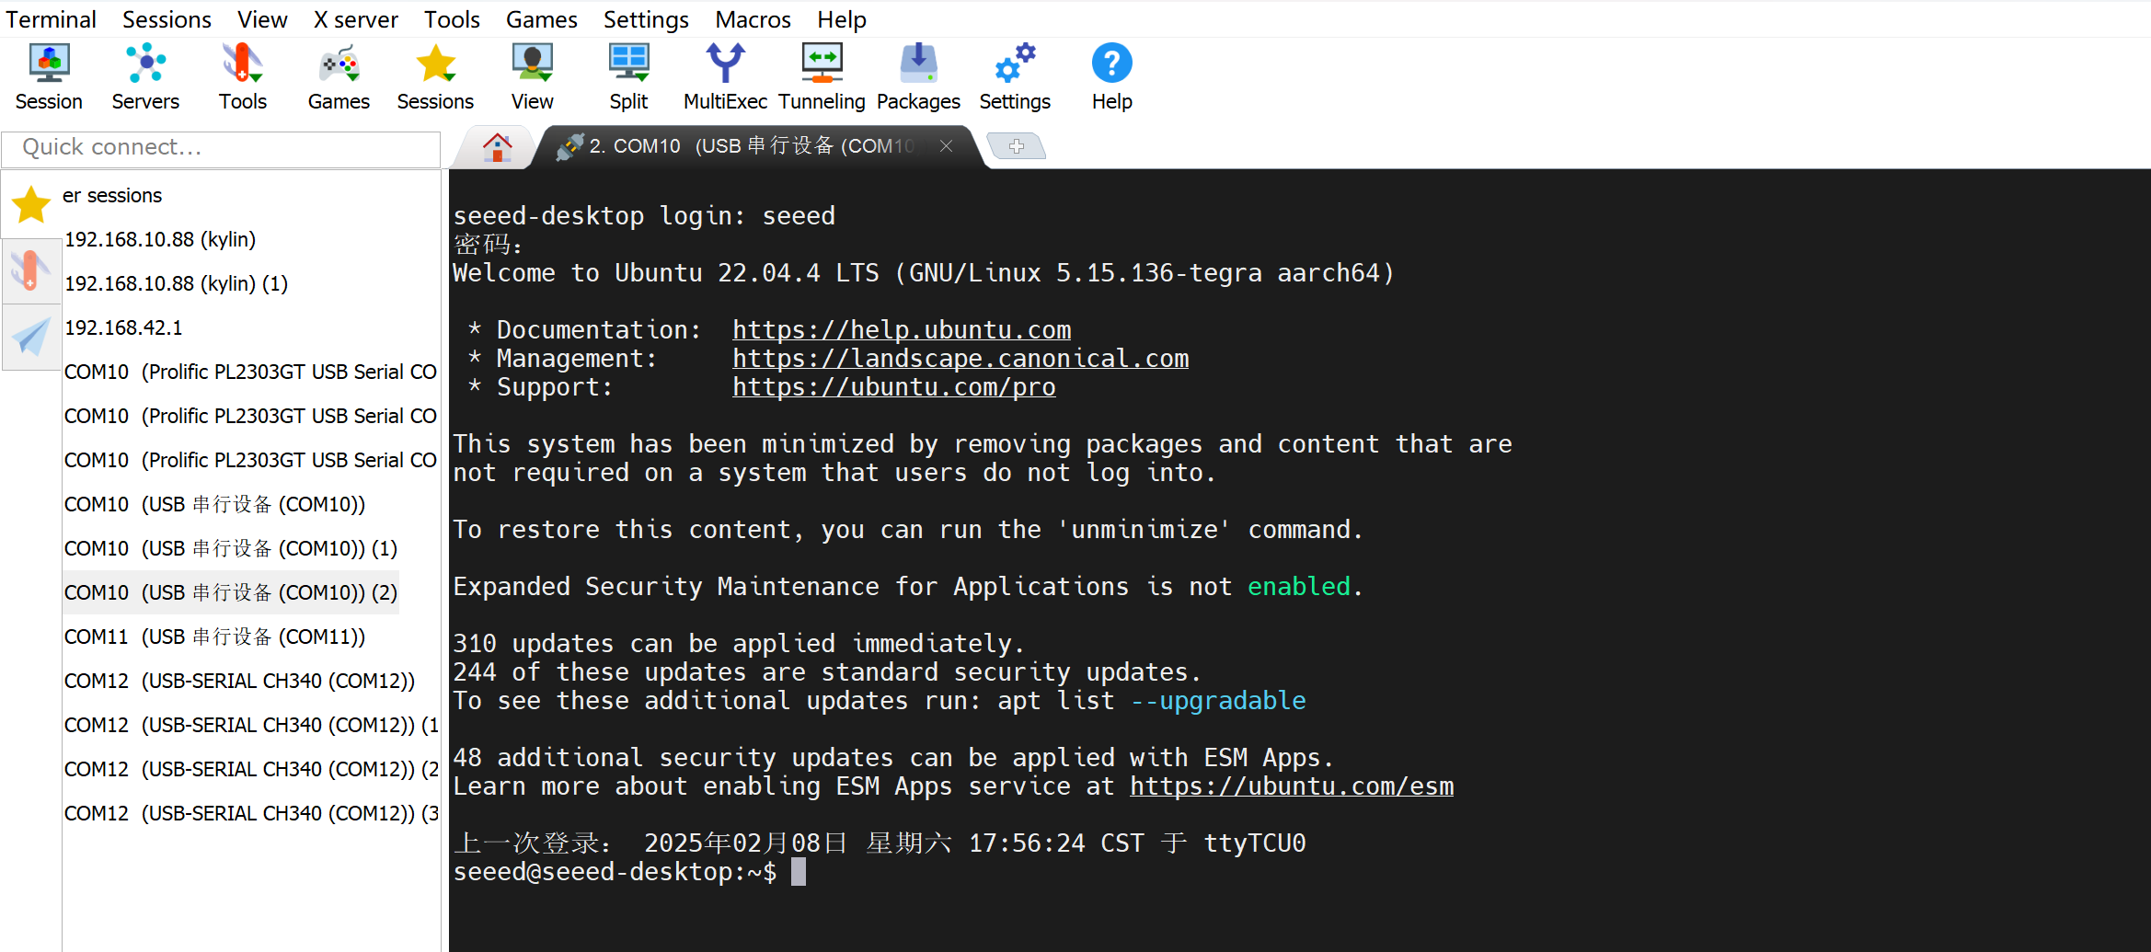
Task: Select first COM10 Prolific PL2303GT session
Action: (x=250, y=372)
